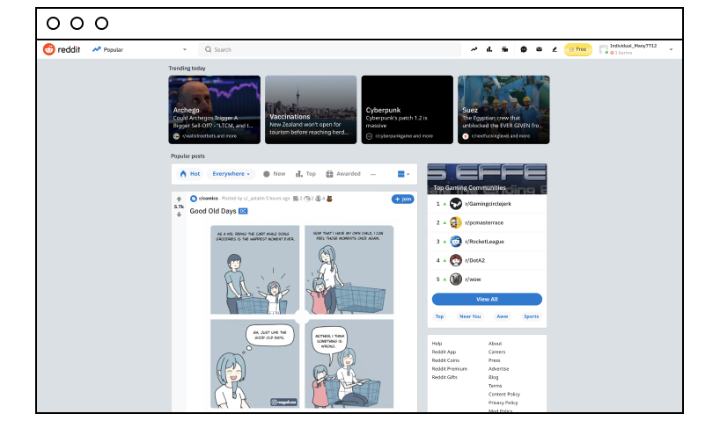Click the Create Post pencil icon
The height and width of the screenshot is (421, 720).
[x=555, y=49]
